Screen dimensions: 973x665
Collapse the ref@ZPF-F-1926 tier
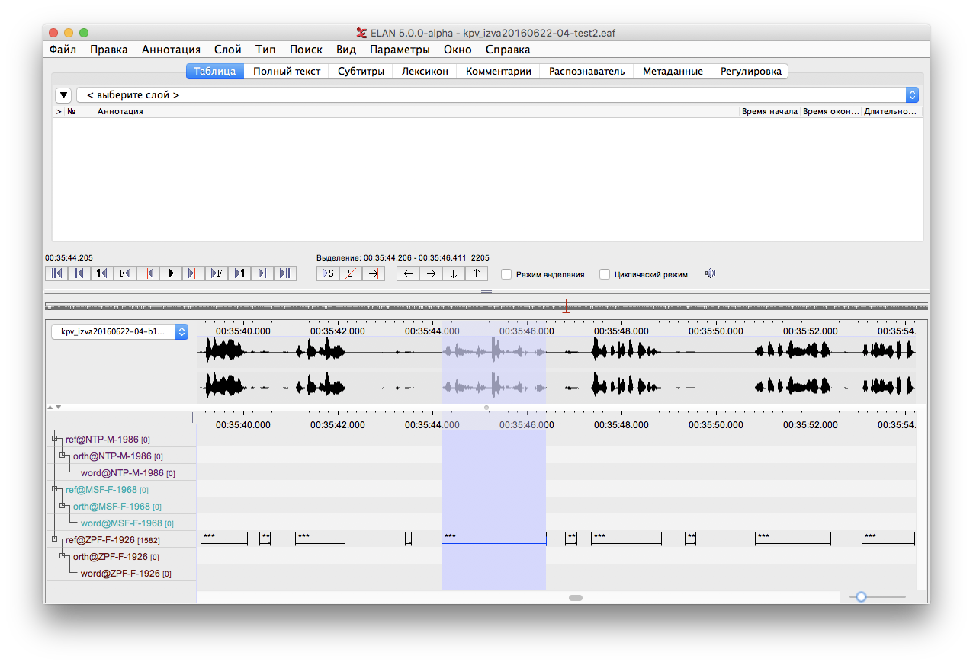coord(55,539)
